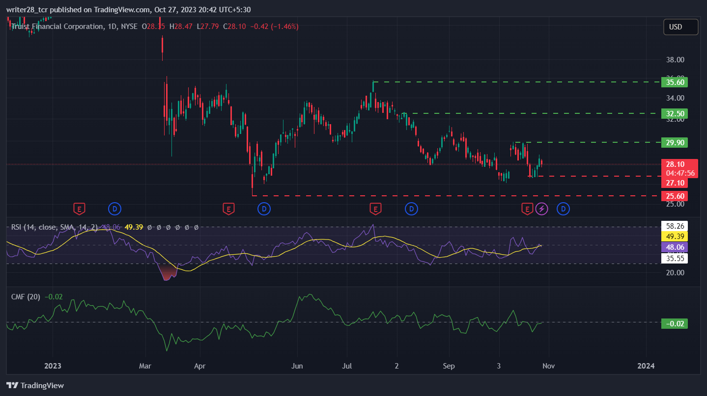Viewport: 707px width, 396px height.
Task: Select the 2023 label on the time axis
Action: (53, 366)
